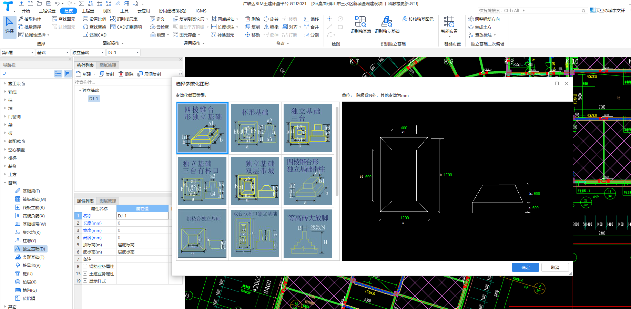
Task: Click the parametric section list scrollbar
Action: click(x=337, y=152)
